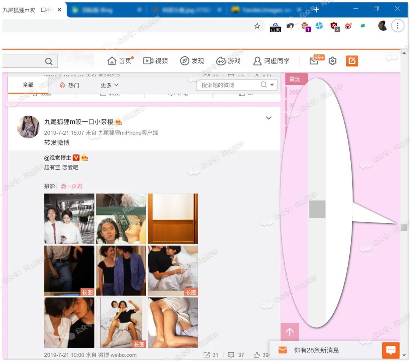This screenshot has width=410, height=361.
Task: Click the 百度 Baidu extension icon
Action: pos(275,26)
